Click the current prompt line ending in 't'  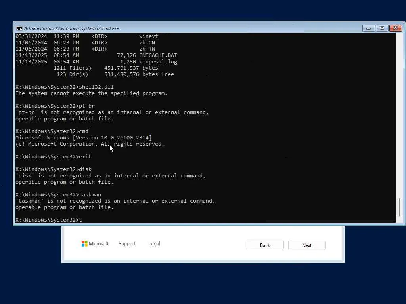click(x=49, y=220)
